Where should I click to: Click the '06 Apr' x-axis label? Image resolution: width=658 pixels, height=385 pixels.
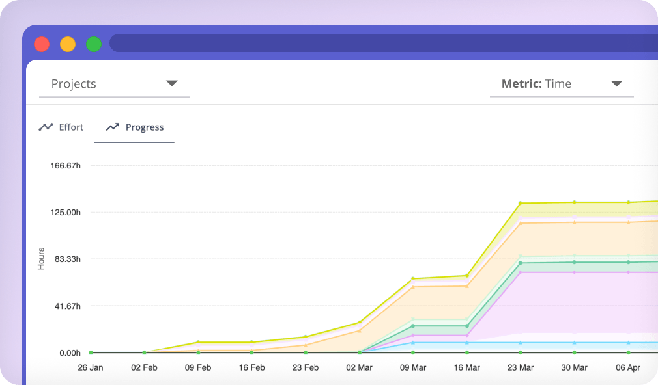click(628, 368)
